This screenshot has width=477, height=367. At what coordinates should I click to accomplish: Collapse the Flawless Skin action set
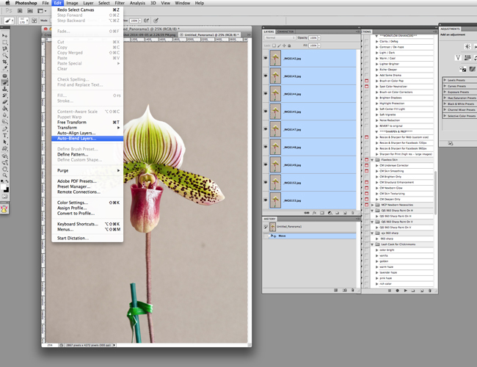[x=372, y=160]
